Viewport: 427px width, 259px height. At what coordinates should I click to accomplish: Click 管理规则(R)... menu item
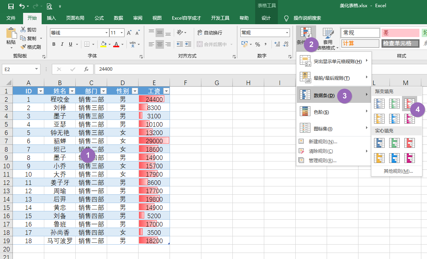(x=334, y=161)
